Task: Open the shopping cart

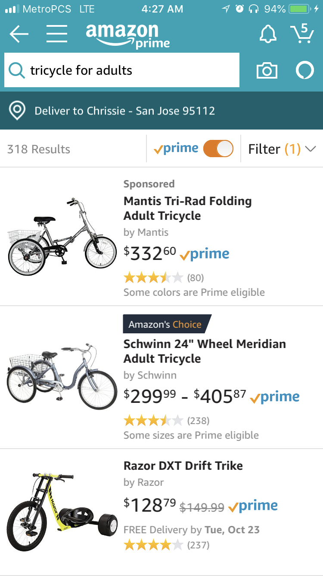Action: click(x=301, y=34)
